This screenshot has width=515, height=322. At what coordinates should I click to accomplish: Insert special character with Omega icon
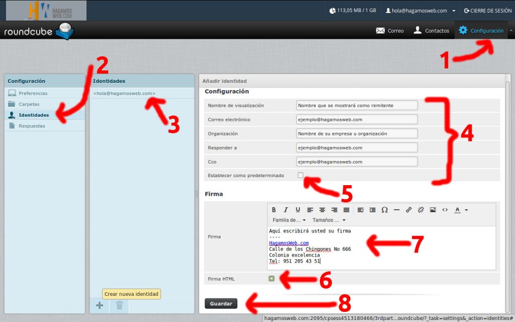[x=384, y=210]
